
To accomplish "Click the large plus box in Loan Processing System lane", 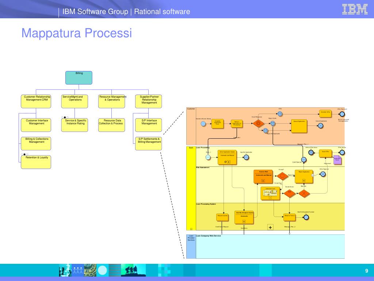I will (270, 228).
